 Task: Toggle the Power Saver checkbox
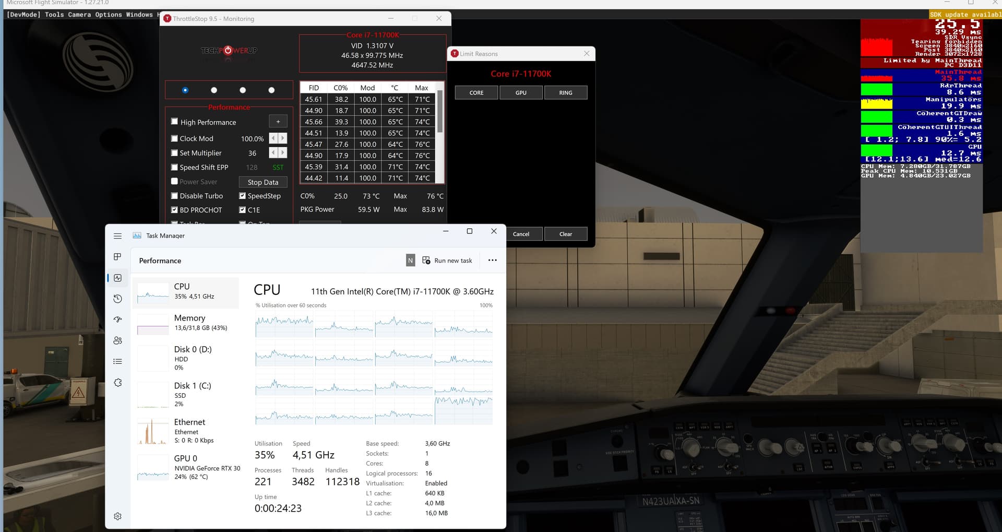174,181
